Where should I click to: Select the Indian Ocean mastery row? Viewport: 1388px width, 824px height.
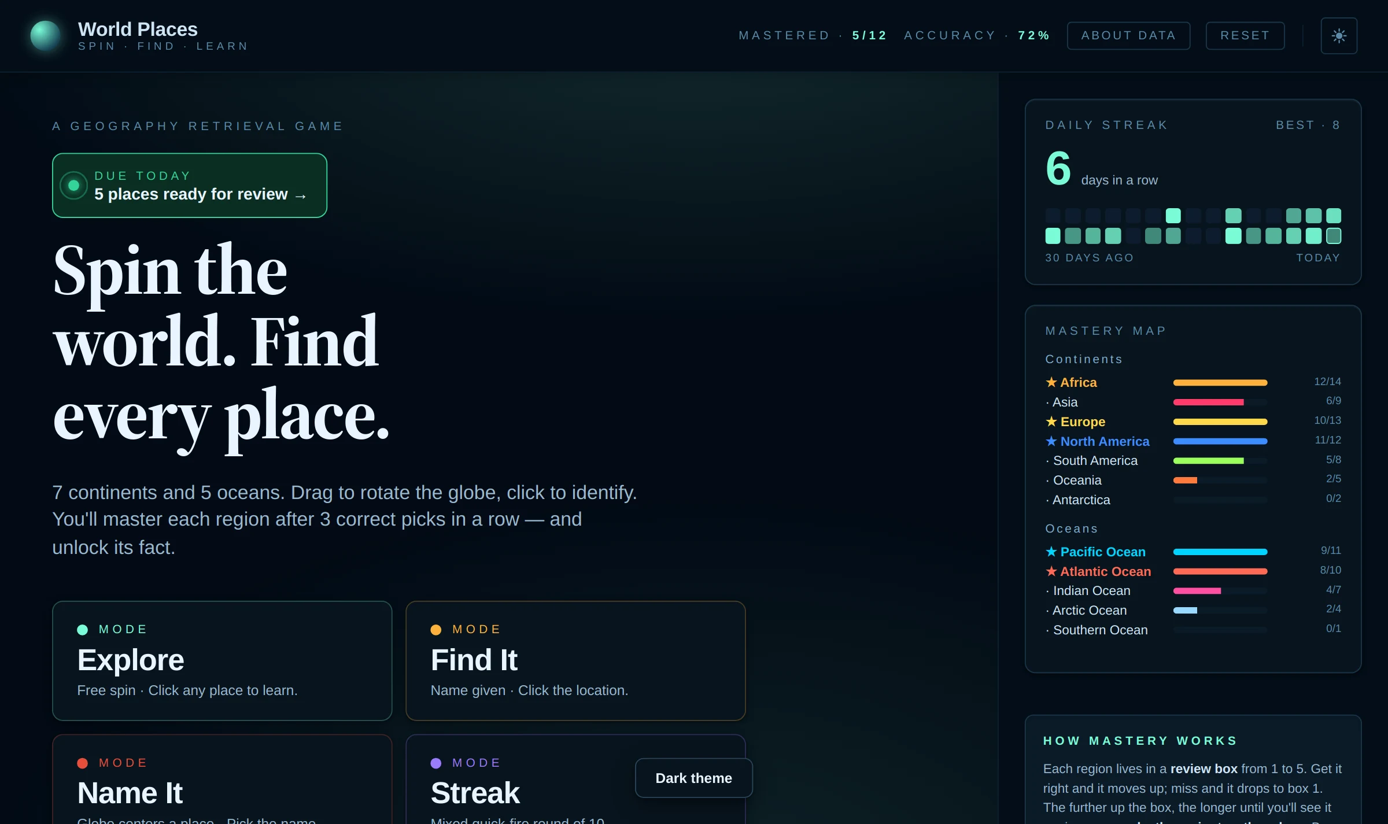[x=1193, y=591]
